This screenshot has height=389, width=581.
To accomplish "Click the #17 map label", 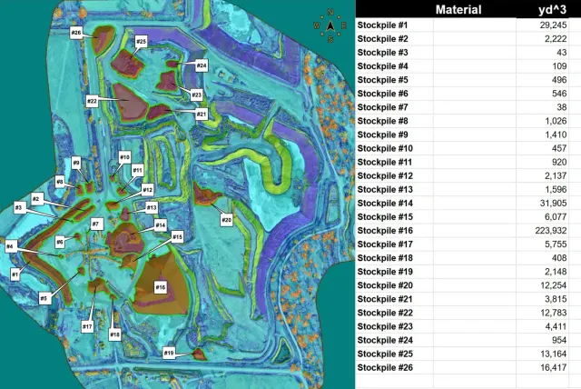I will 87,326.
